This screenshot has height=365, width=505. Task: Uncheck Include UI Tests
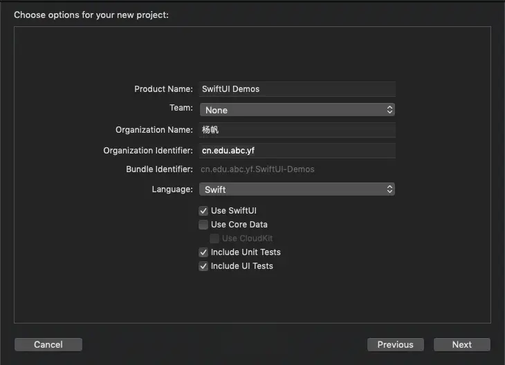(203, 266)
